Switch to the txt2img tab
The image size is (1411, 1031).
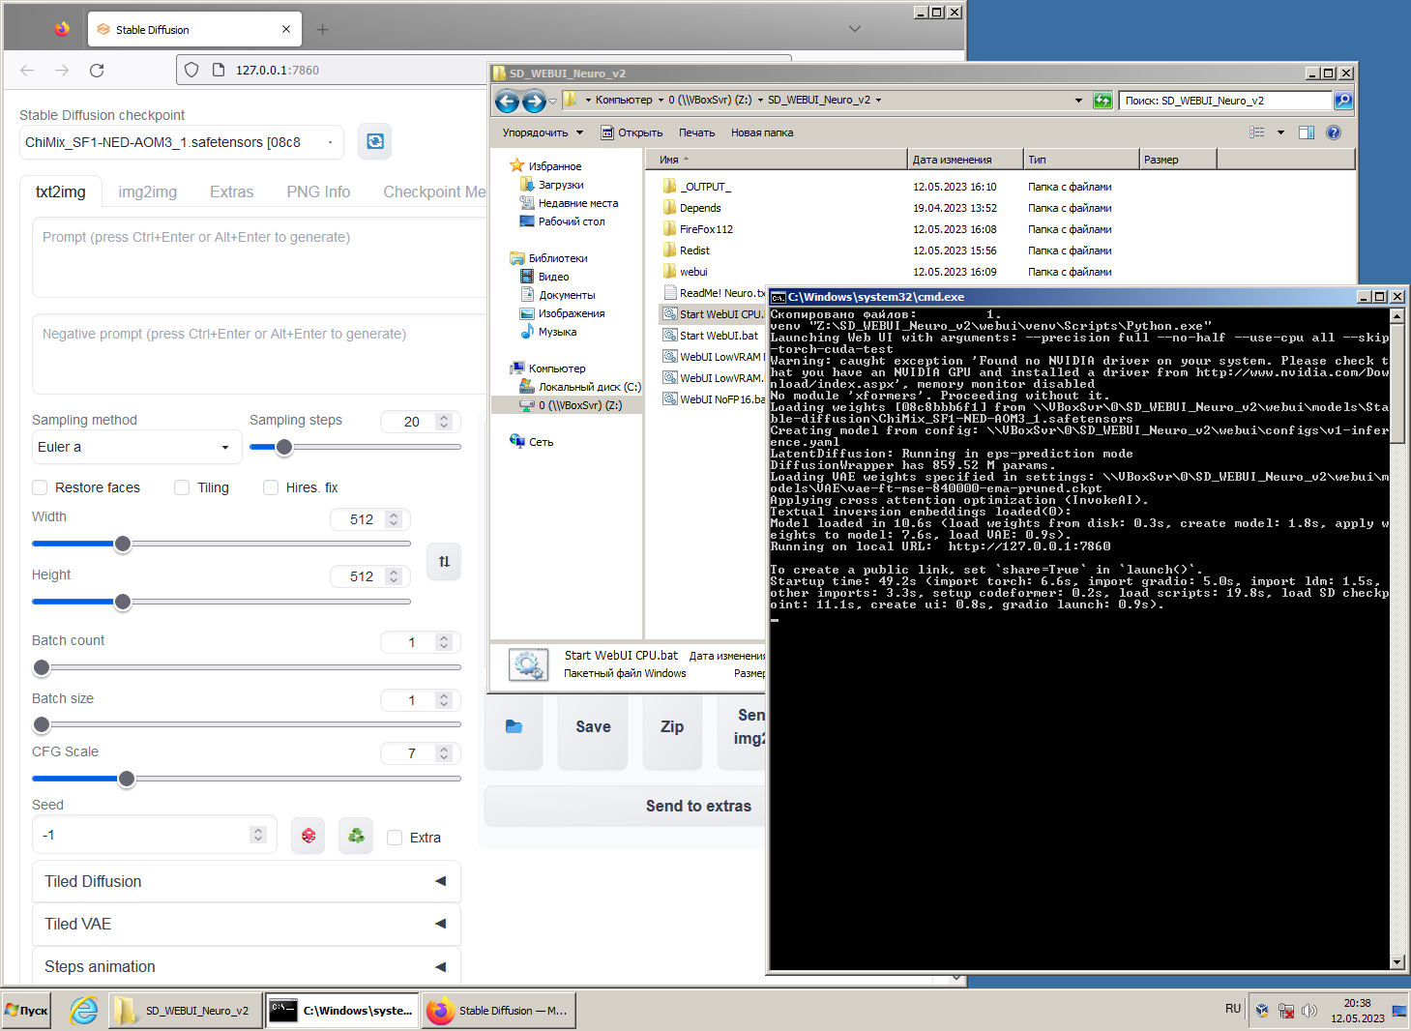[61, 191]
